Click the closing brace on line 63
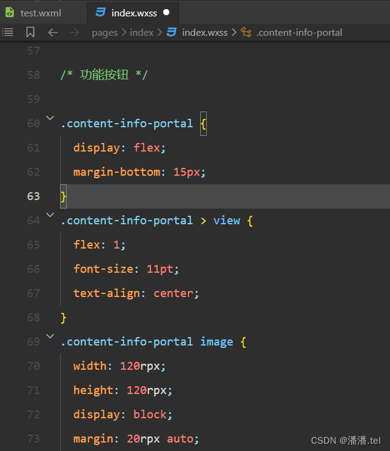 click(x=63, y=196)
